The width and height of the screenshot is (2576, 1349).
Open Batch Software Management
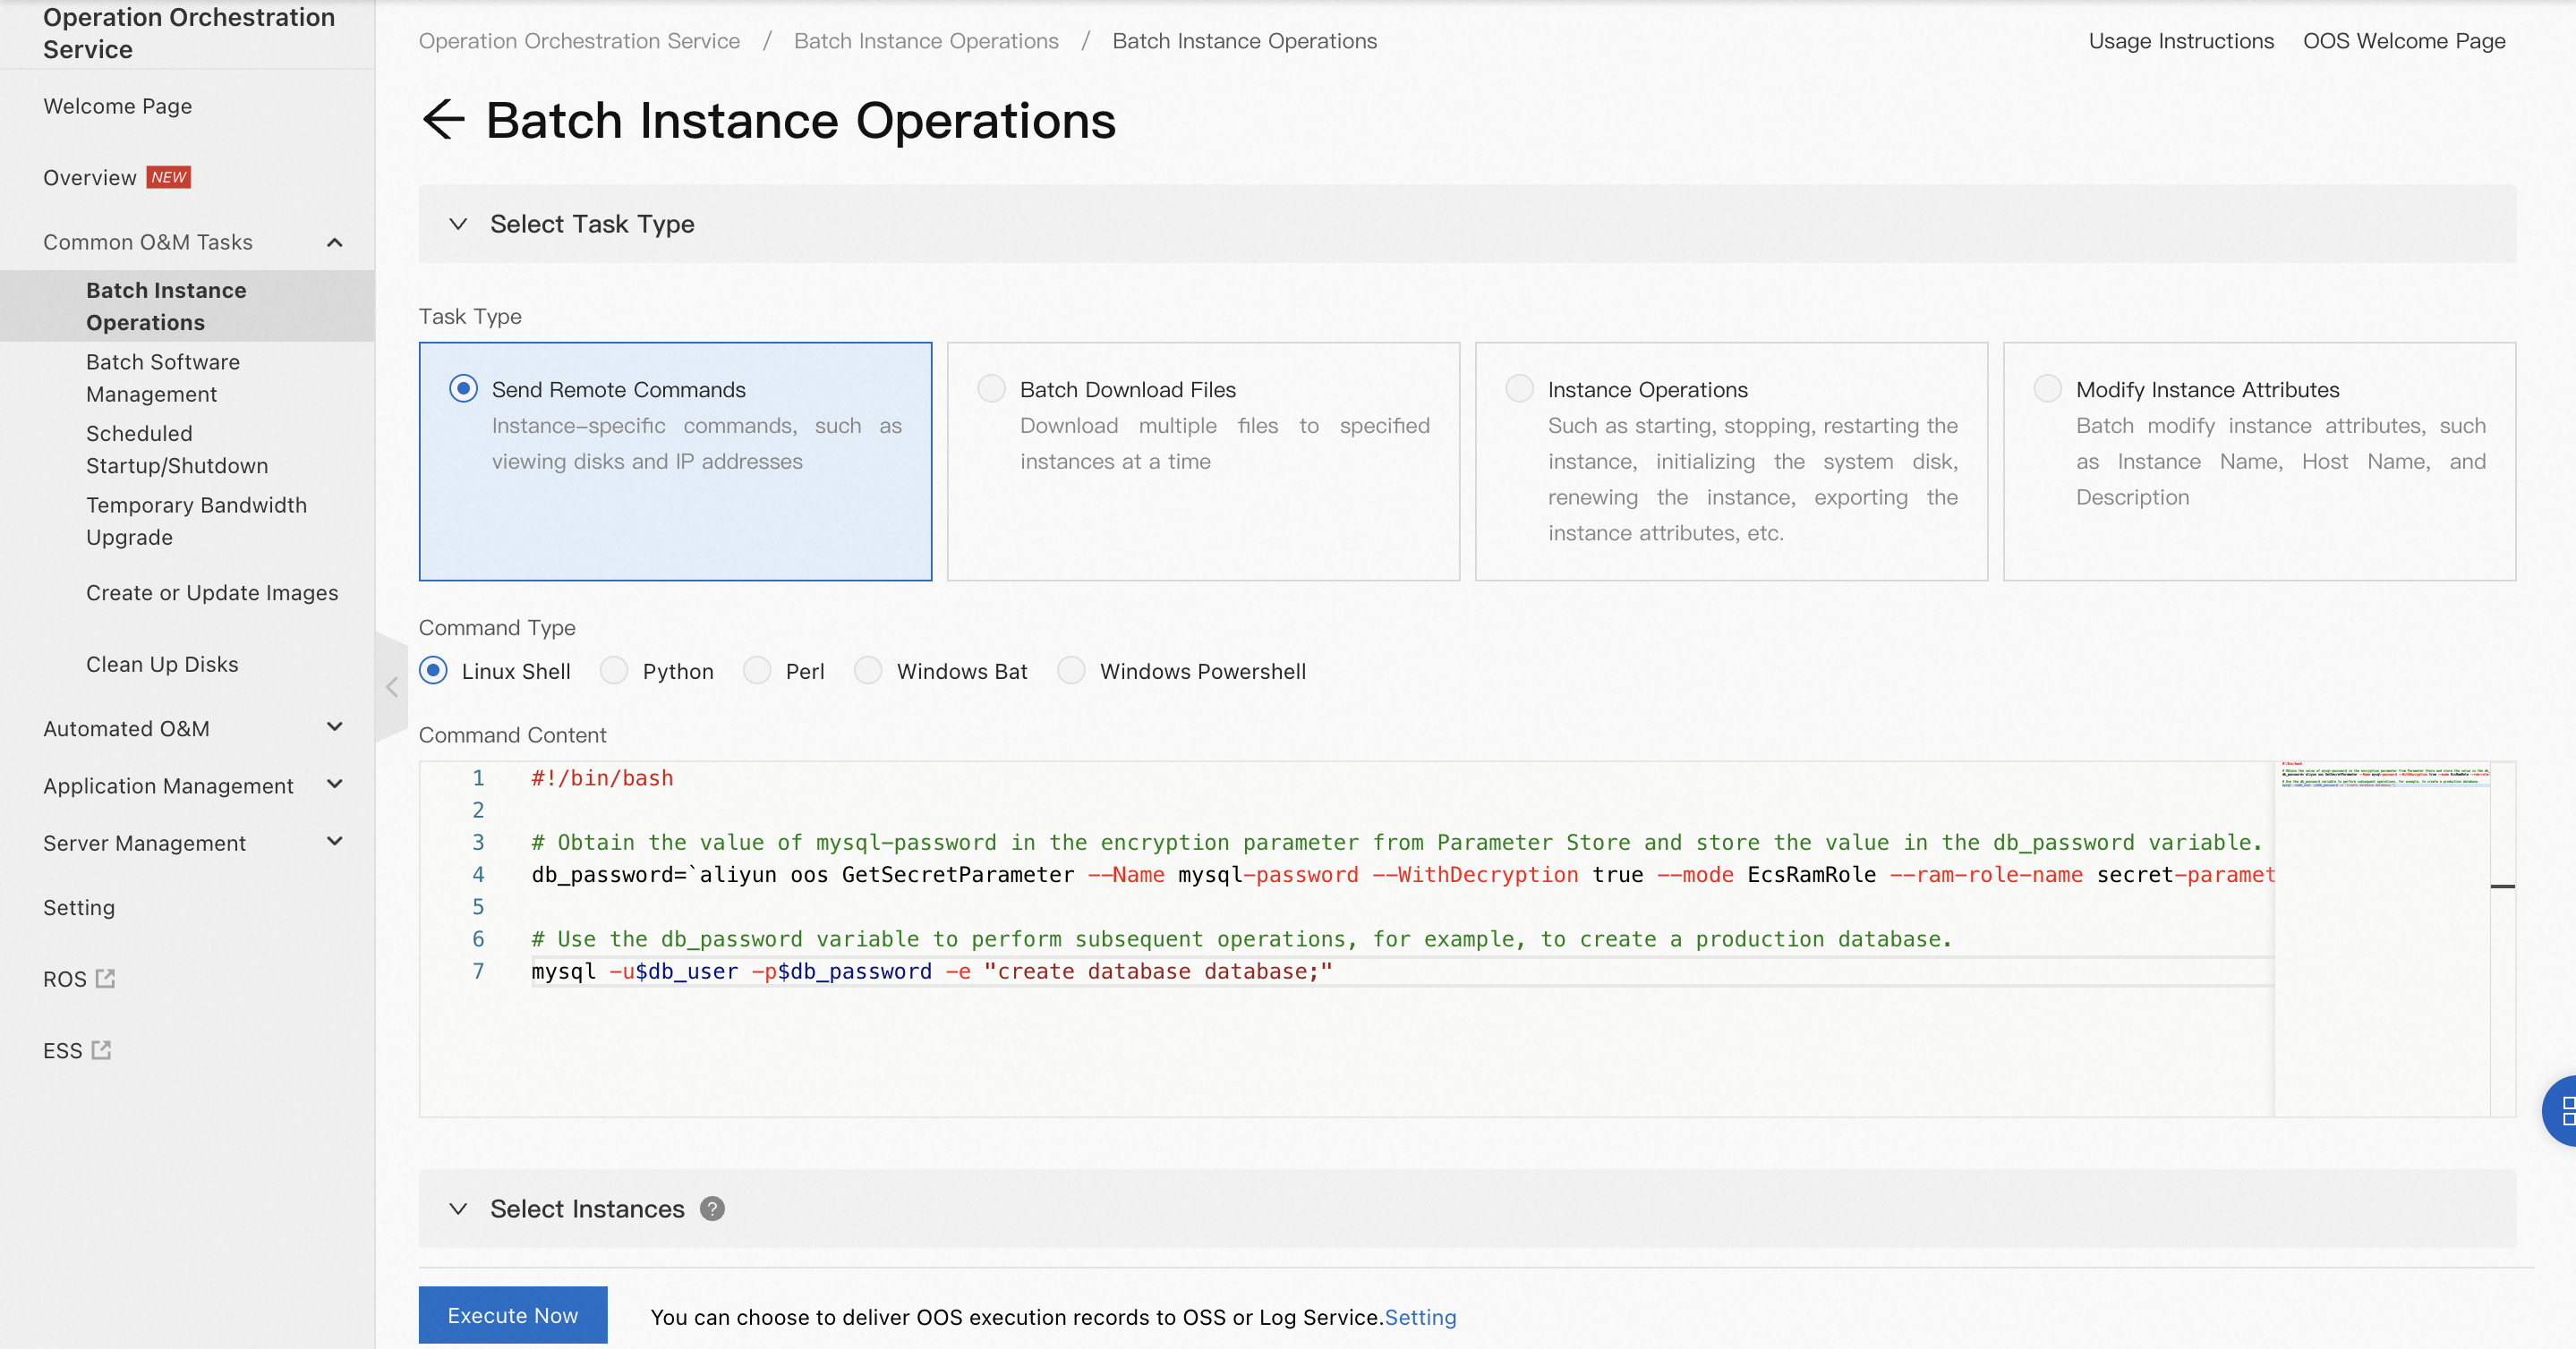click(163, 378)
